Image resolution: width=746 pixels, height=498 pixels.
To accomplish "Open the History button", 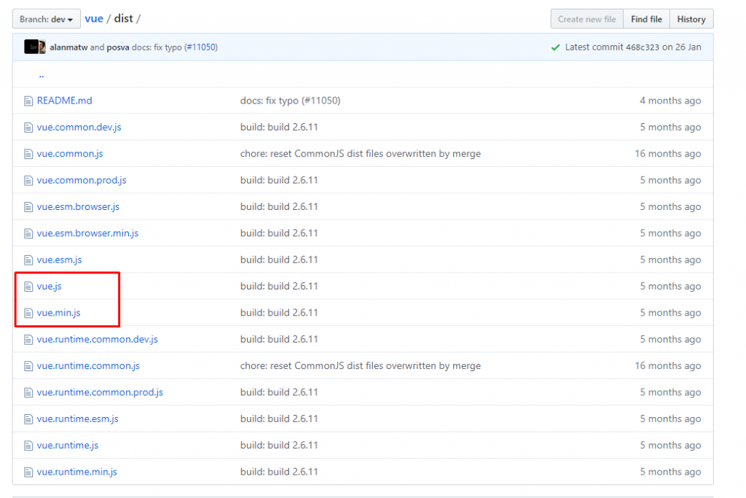I will [691, 19].
